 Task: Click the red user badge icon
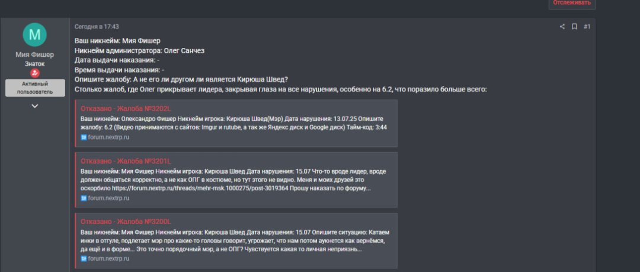click(34, 73)
